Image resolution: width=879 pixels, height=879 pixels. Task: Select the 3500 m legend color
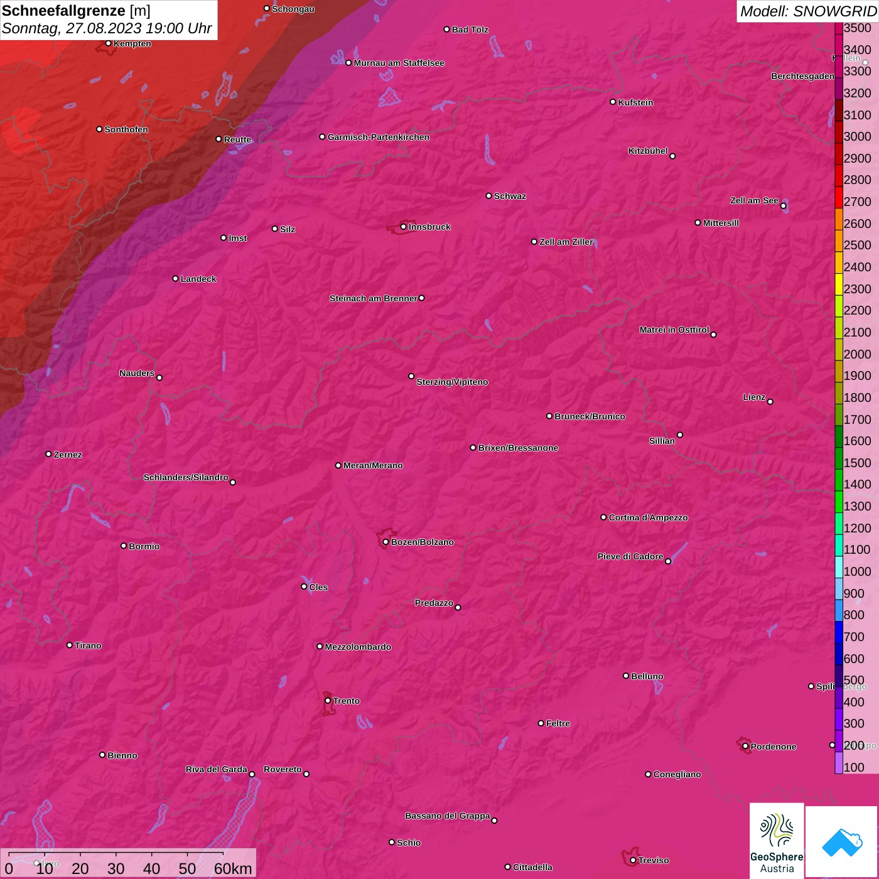pyautogui.click(x=839, y=28)
